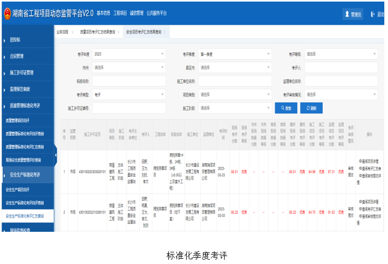Open 查阅项目详情 link in row 1
The width and height of the screenshot is (388, 264).
tap(368, 162)
